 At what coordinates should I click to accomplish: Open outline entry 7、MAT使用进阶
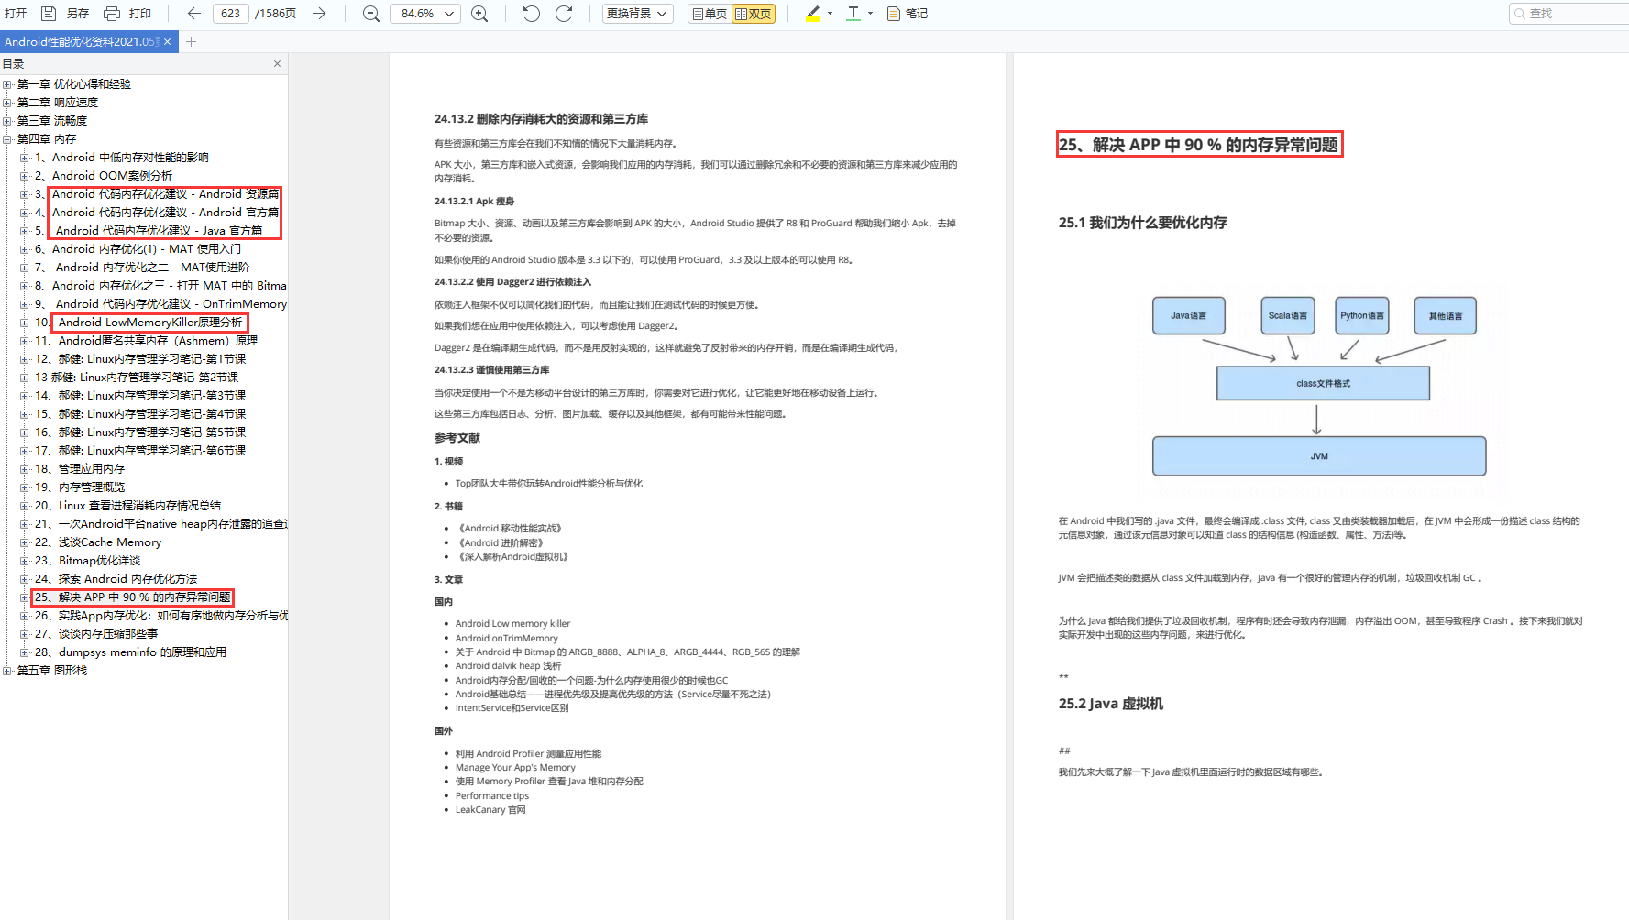(x=142, y=268)
